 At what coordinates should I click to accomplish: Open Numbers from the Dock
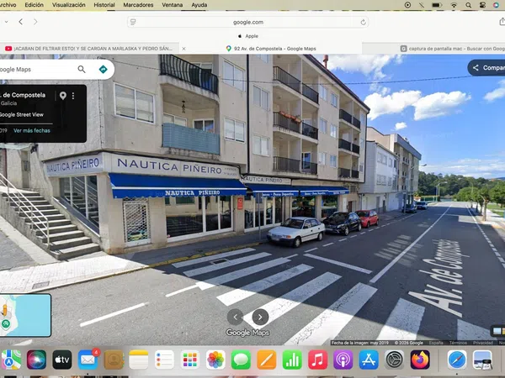tap(292, 360)
